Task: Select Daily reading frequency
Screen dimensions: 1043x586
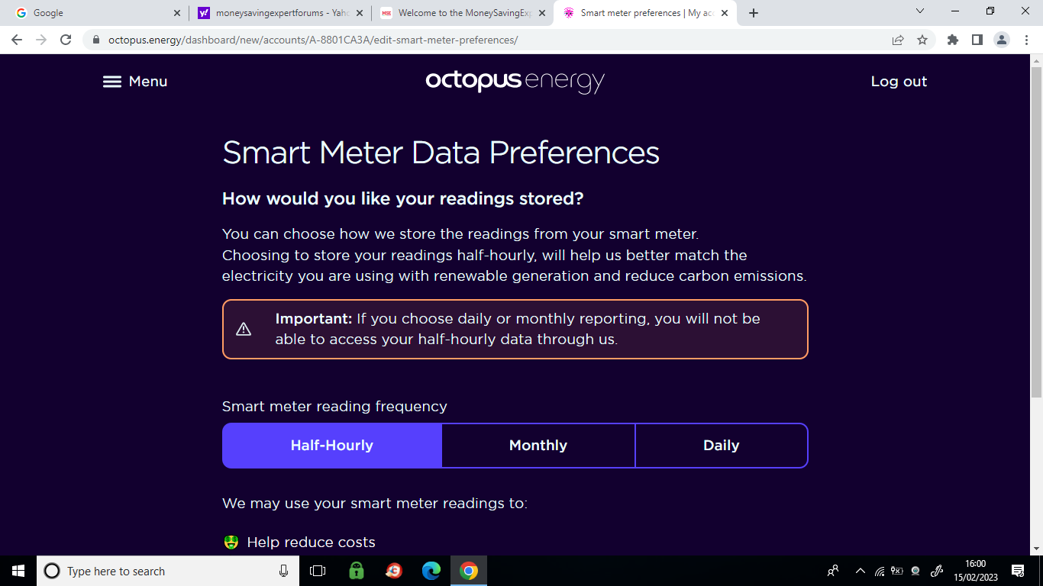Action: [x=722, y=446]
